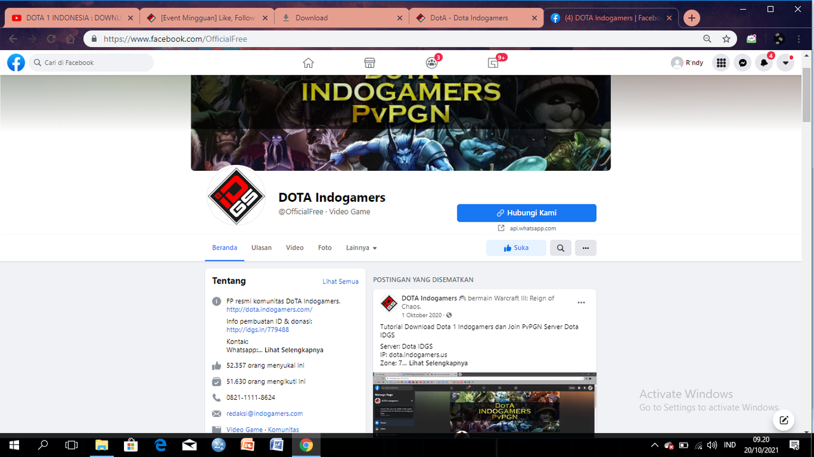This screenshot has height=457, width=814.
Task: Open the Chrome three-dots menu
Action: tap(799, 39)
